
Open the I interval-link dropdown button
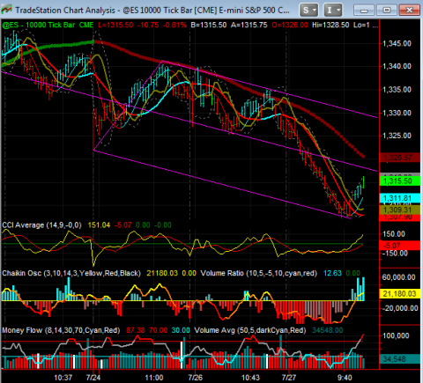pos(333,11)
